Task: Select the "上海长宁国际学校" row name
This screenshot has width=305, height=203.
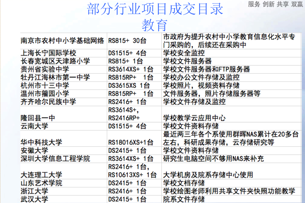Action: (48, 53)
